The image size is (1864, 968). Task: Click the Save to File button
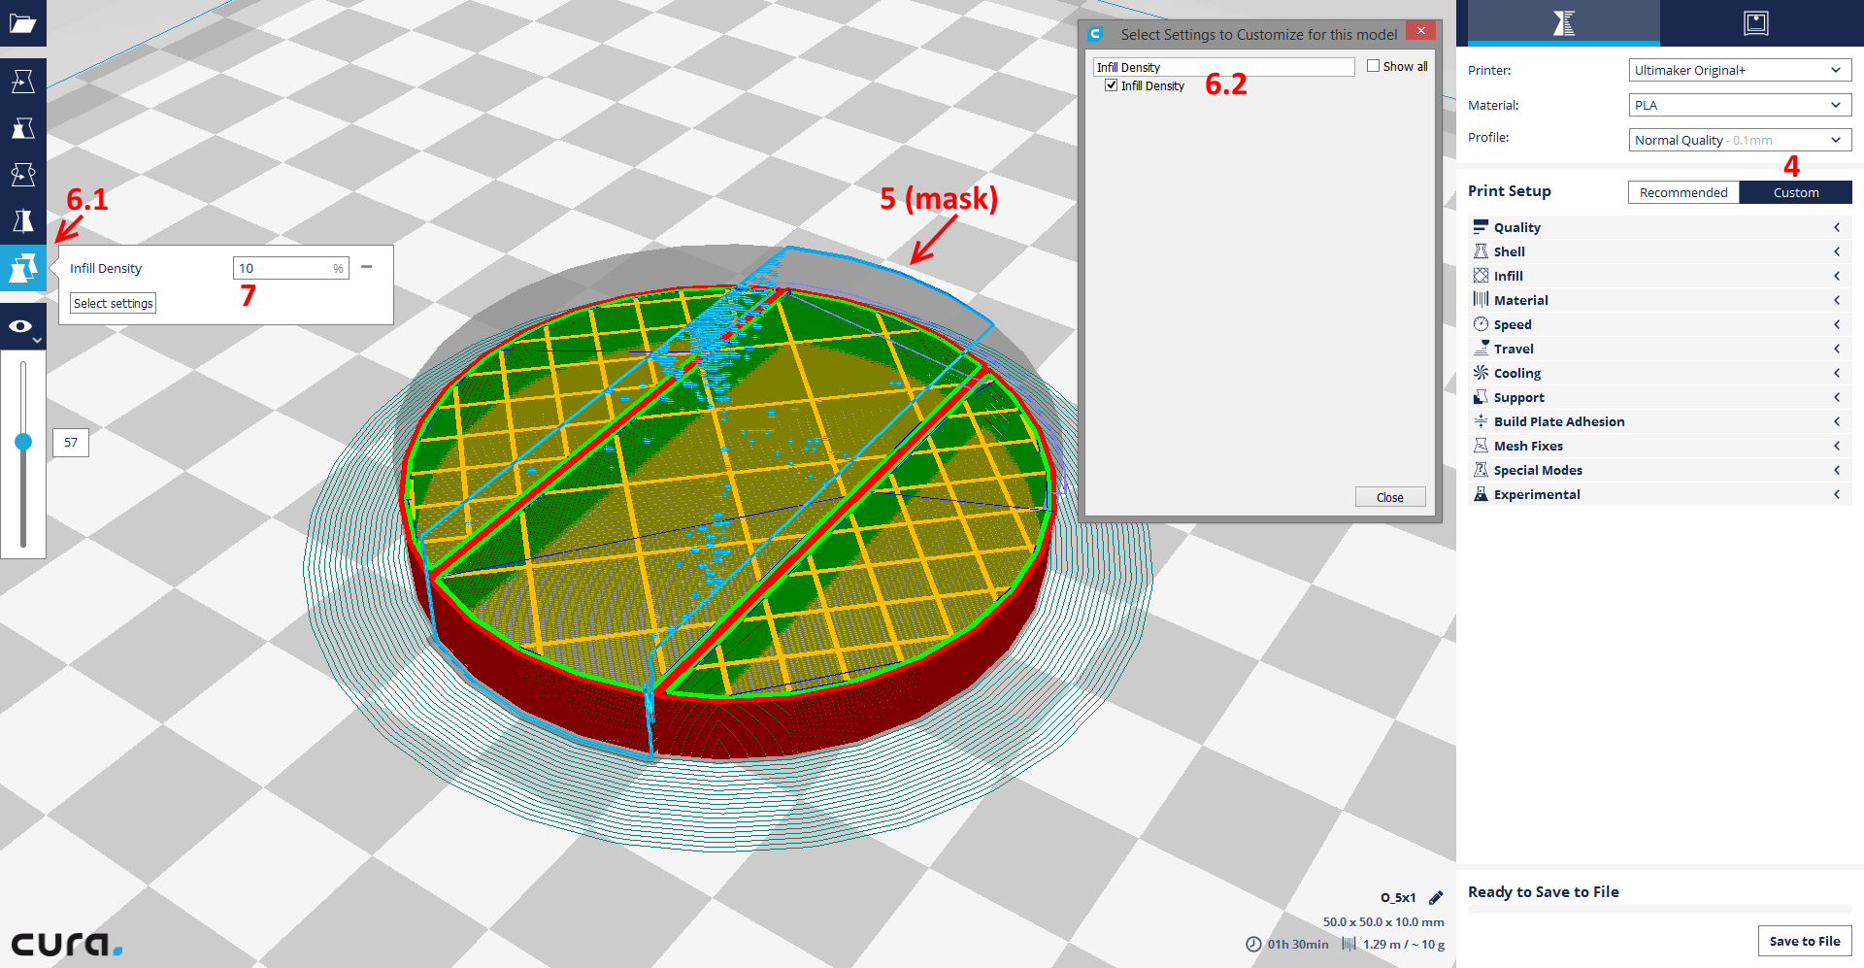[x=1805, y=941]
